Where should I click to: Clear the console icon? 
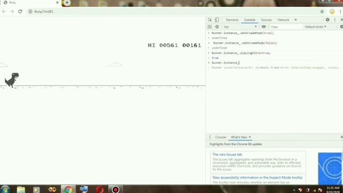pos(217,27)
